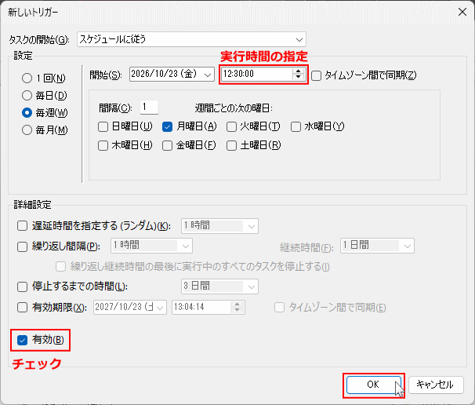The width and height of the screenshot is (475, 405).
Task: Enable タイムゾーン間で同期(Z) checkbox
Action: click(x=316, y=75)
